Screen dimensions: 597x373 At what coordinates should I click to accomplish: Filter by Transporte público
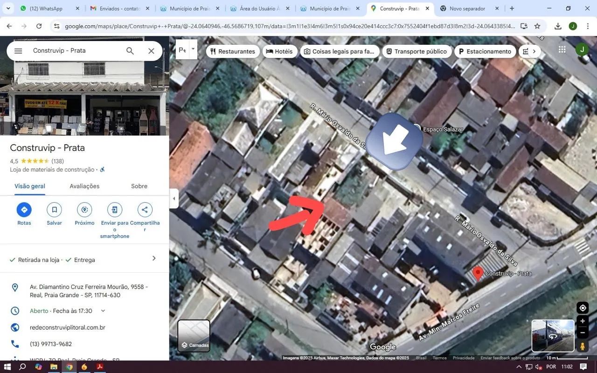[417, 51]
